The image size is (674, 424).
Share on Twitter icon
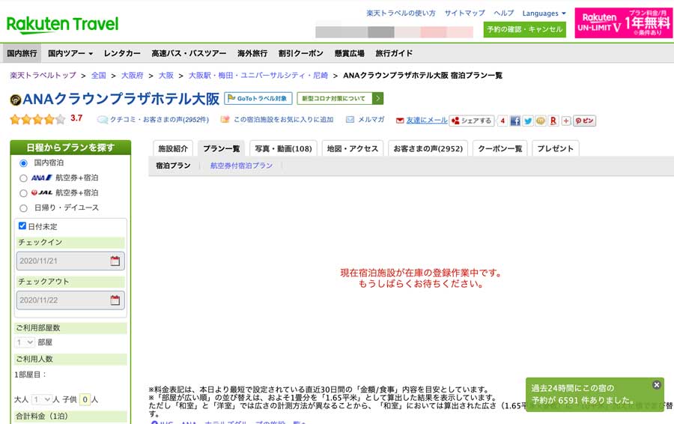pyautogui.click(x=528, y=121)
